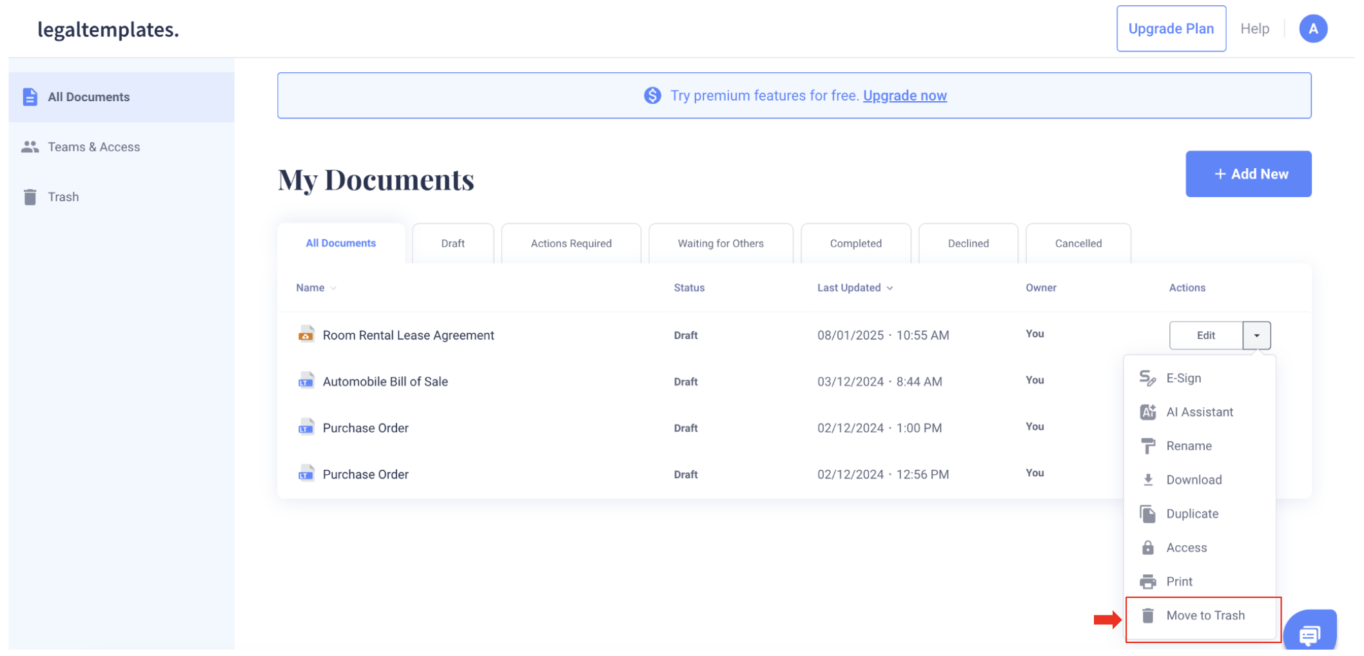Open Purchase Order updated 1:00 PM
This screenshot has height=656, width=1364.
point(365,428)
